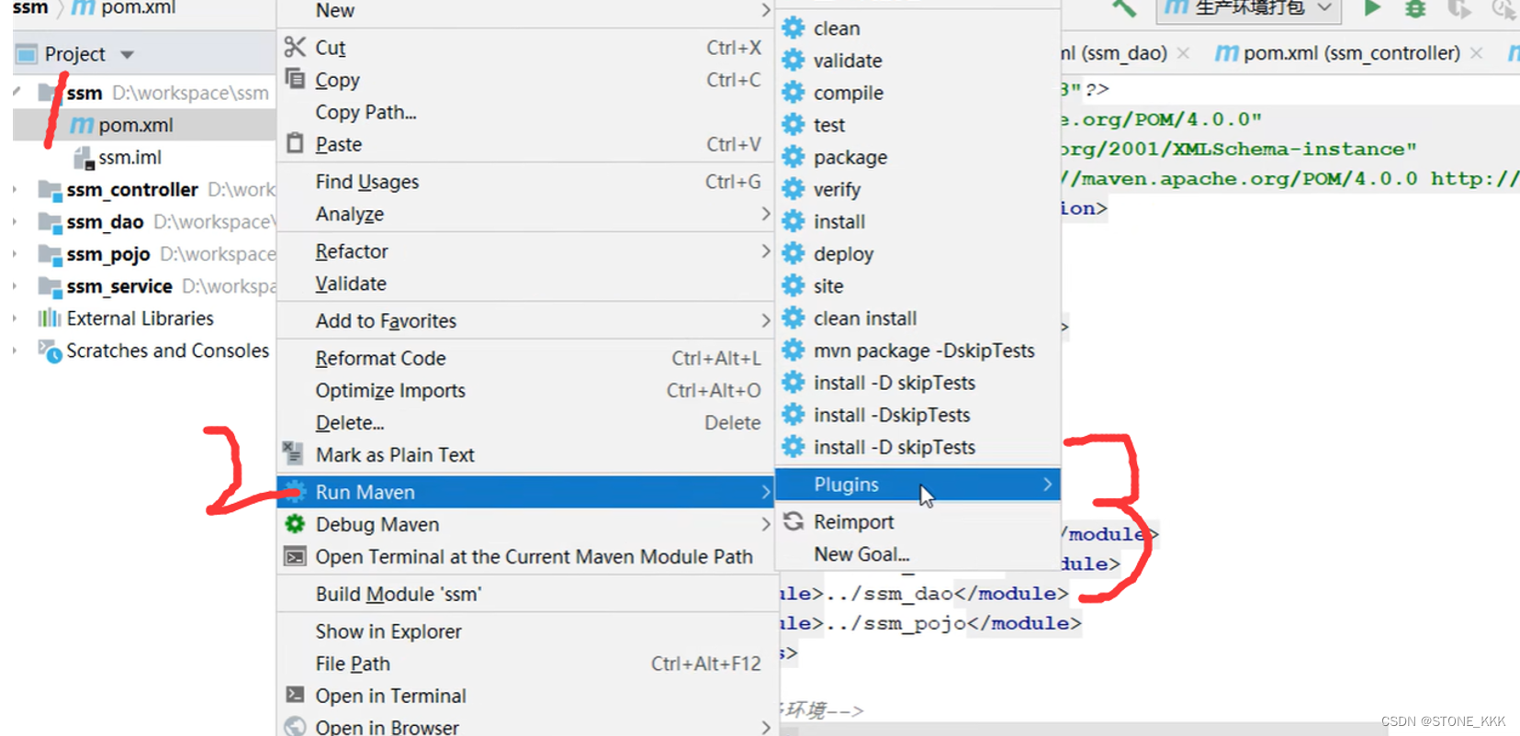Image resolution: width=1520 pixels, height=736 pixels.
Task: Click the terminal icon for Maven Module Path
Action: click(295, 556)
